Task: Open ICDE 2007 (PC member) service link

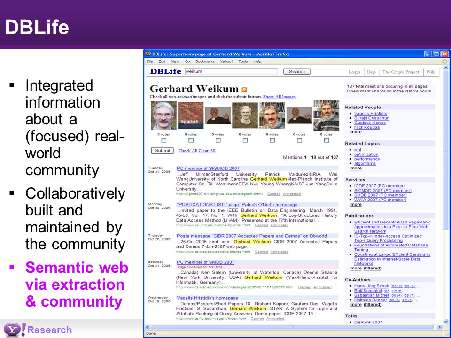Action: pos(380,186)
